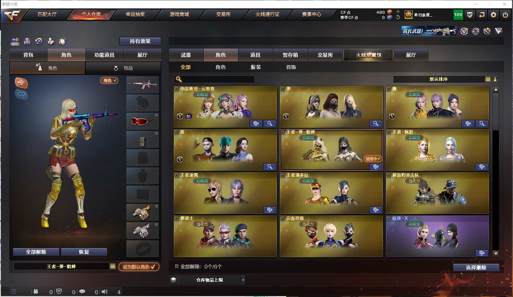Toggle 设为默认角色 checkbox button

pyautogui.click(x=139, y=267)
